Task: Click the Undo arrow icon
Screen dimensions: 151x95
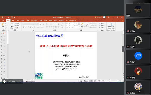Action: (x=5, y=17)
